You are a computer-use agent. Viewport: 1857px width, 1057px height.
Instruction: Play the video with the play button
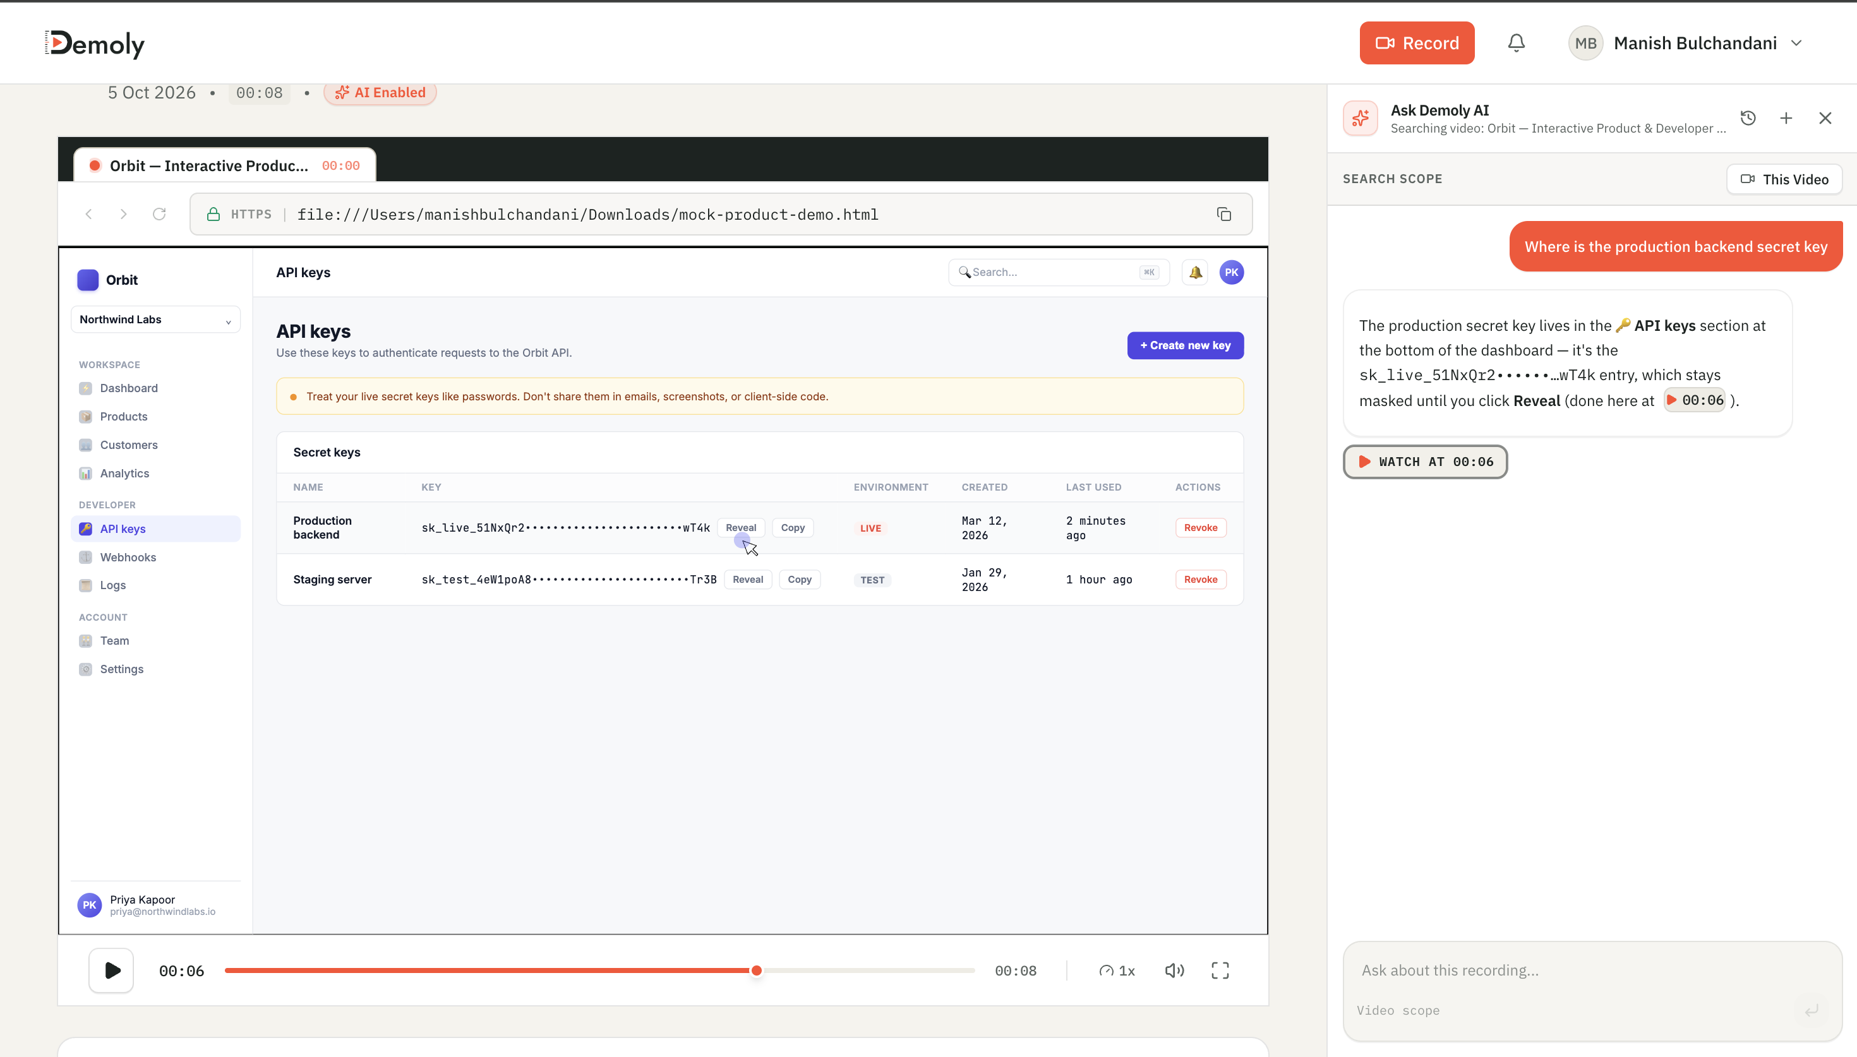point(111,970)
